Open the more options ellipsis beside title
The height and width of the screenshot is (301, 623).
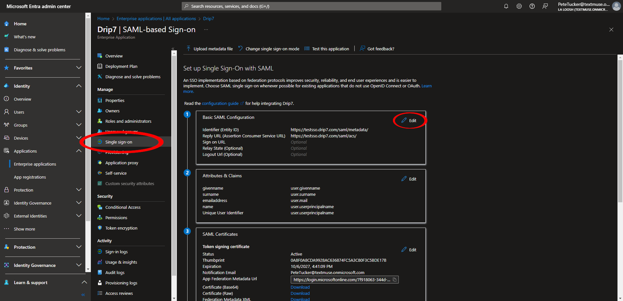[206, 30]
